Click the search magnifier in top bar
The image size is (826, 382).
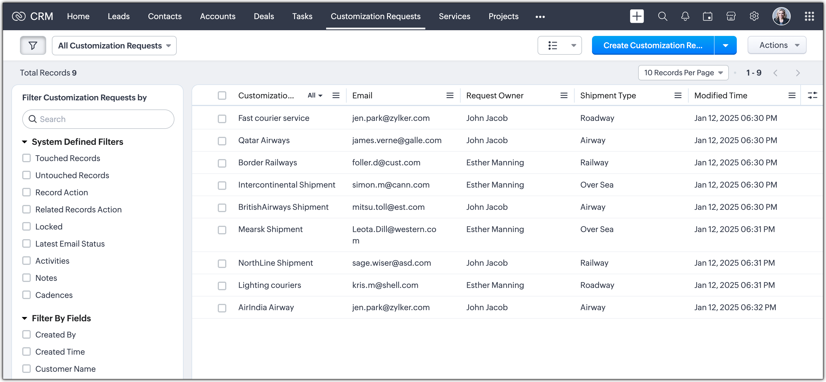[x=662, y=16]
